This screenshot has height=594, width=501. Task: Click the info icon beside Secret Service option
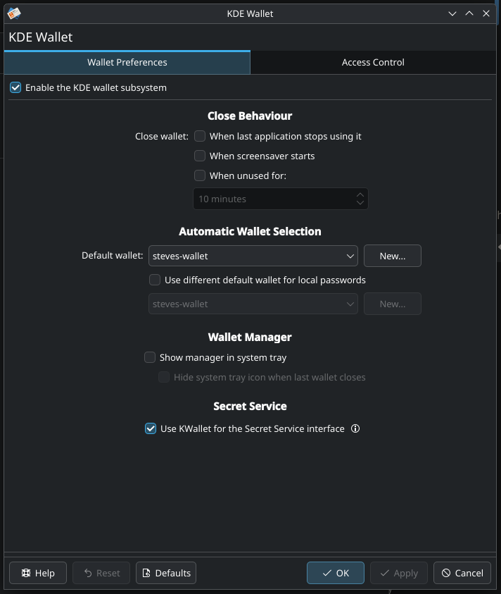pyautogui.click(x=355, y=428)
